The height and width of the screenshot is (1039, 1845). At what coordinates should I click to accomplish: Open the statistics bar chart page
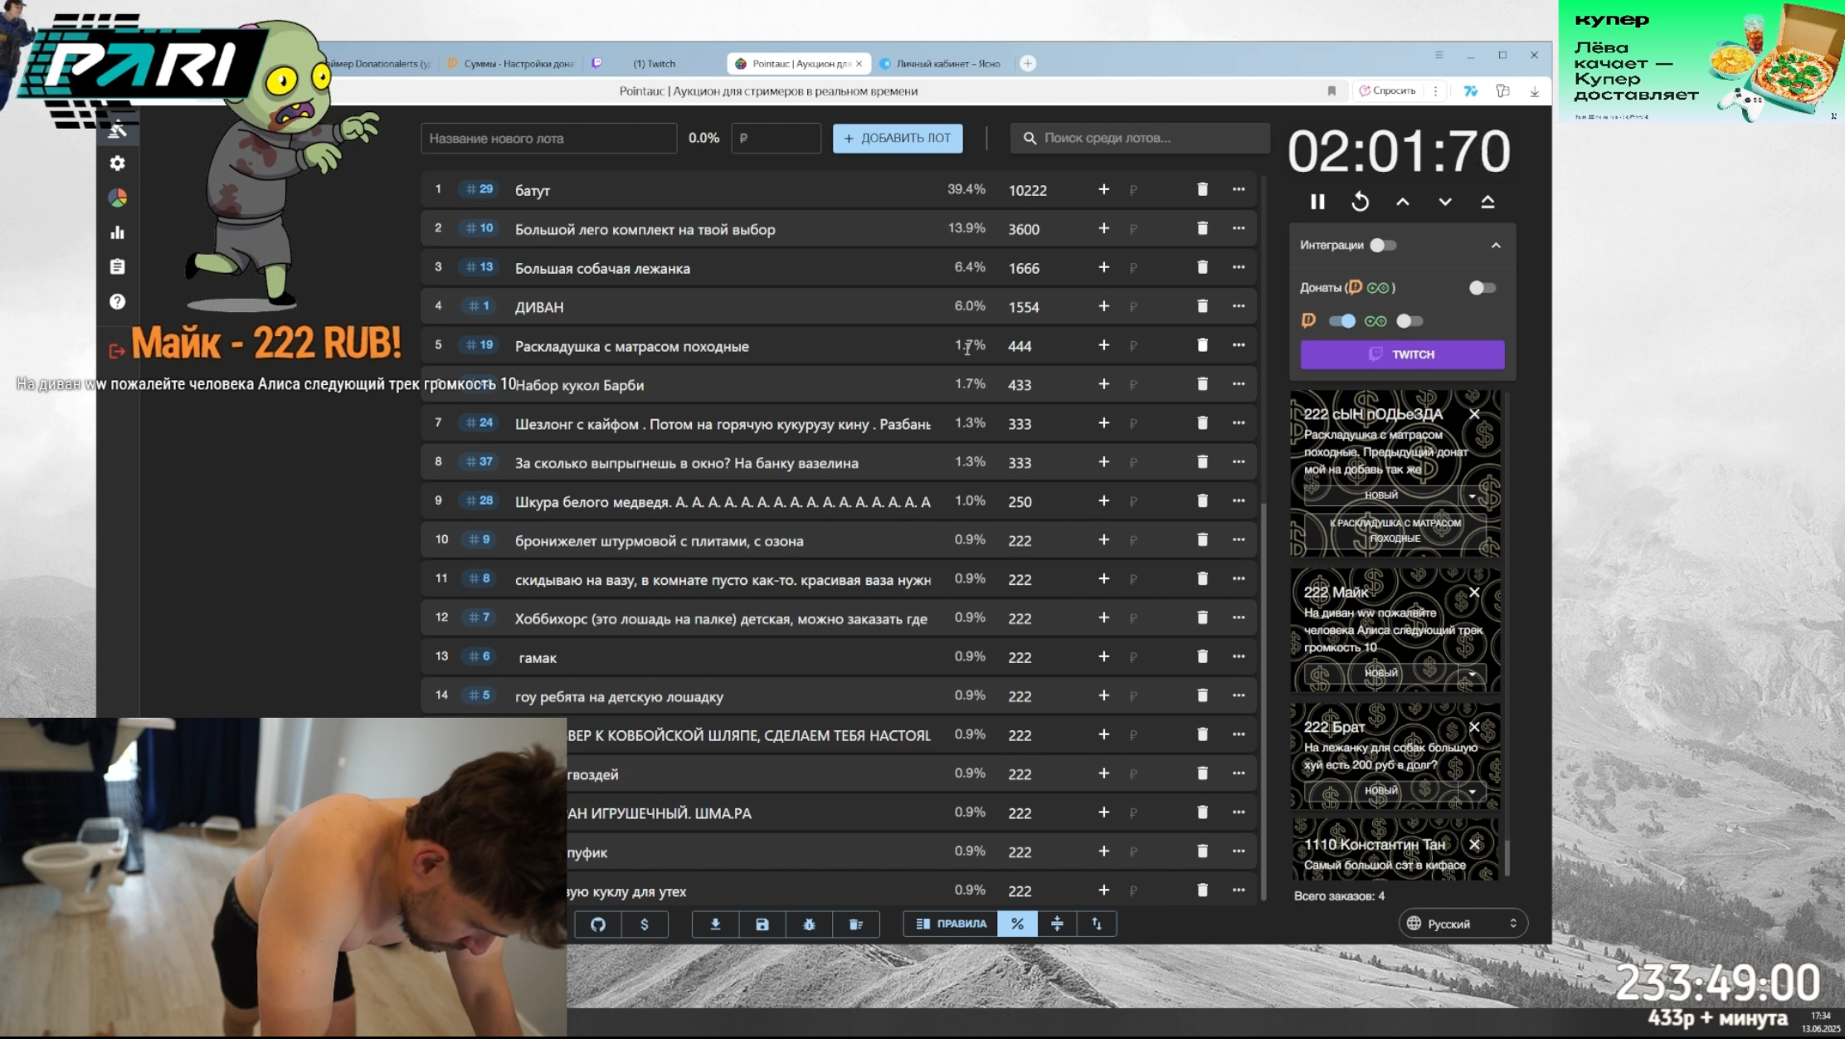point(118,232)
